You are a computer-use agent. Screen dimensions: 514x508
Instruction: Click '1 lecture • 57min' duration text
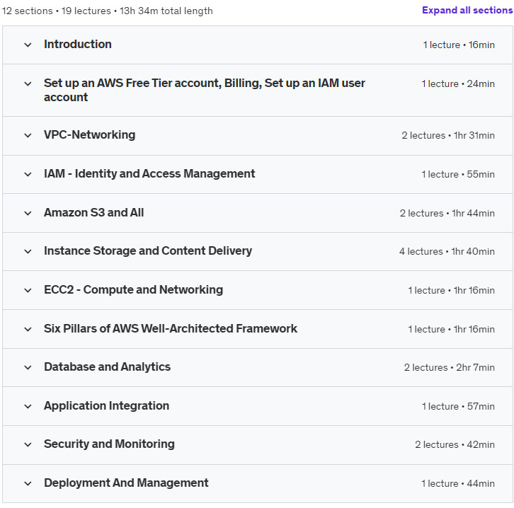pyautogui.click(x=458, y=407)
